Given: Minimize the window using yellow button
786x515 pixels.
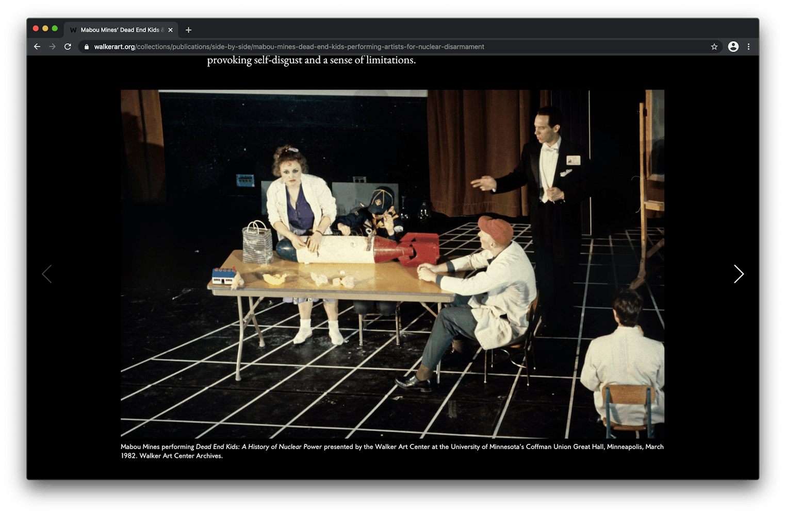Looking at the screenshot, I should (45, 28).
